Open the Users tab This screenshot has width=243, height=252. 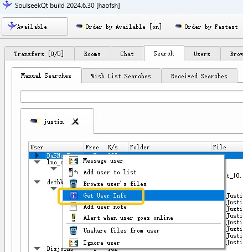pyautogui.click(x=202, y=54)
